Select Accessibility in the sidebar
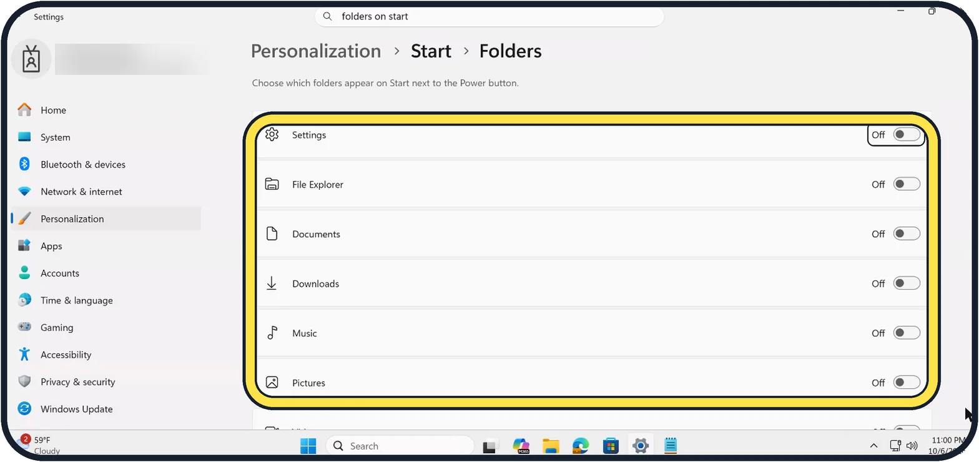The image size is (979, 462). pyautogui.click(x=106, y=355)
